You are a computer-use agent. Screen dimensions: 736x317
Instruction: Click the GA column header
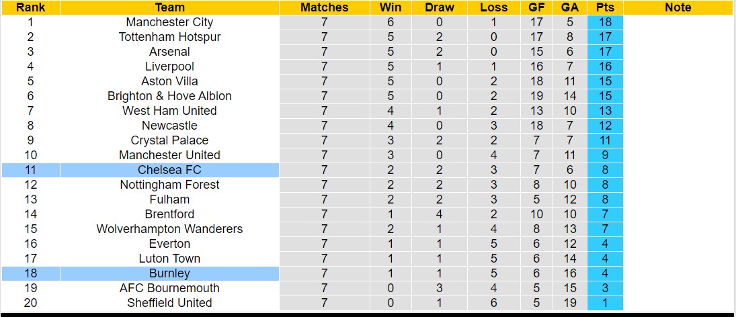coord(570,7)
